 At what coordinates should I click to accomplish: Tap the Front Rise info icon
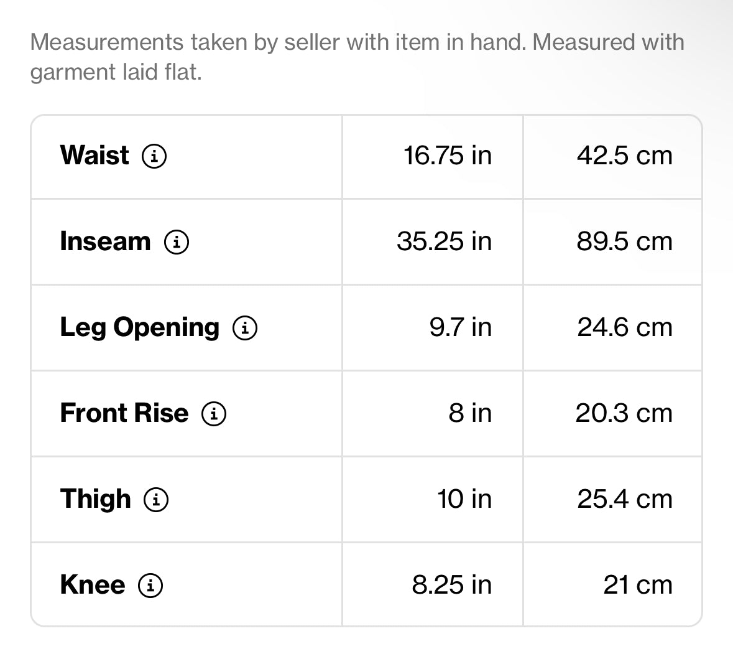click(214, 414)
